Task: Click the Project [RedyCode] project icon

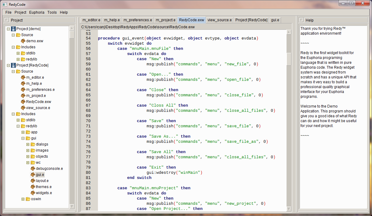Action: 13,65
